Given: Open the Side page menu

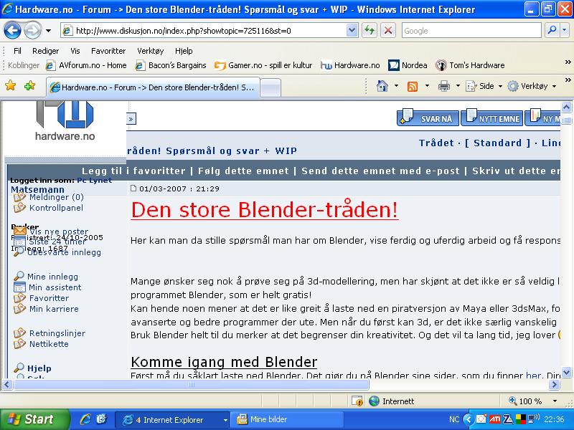Looking at the screenshot, I should (x=484, y=86).
